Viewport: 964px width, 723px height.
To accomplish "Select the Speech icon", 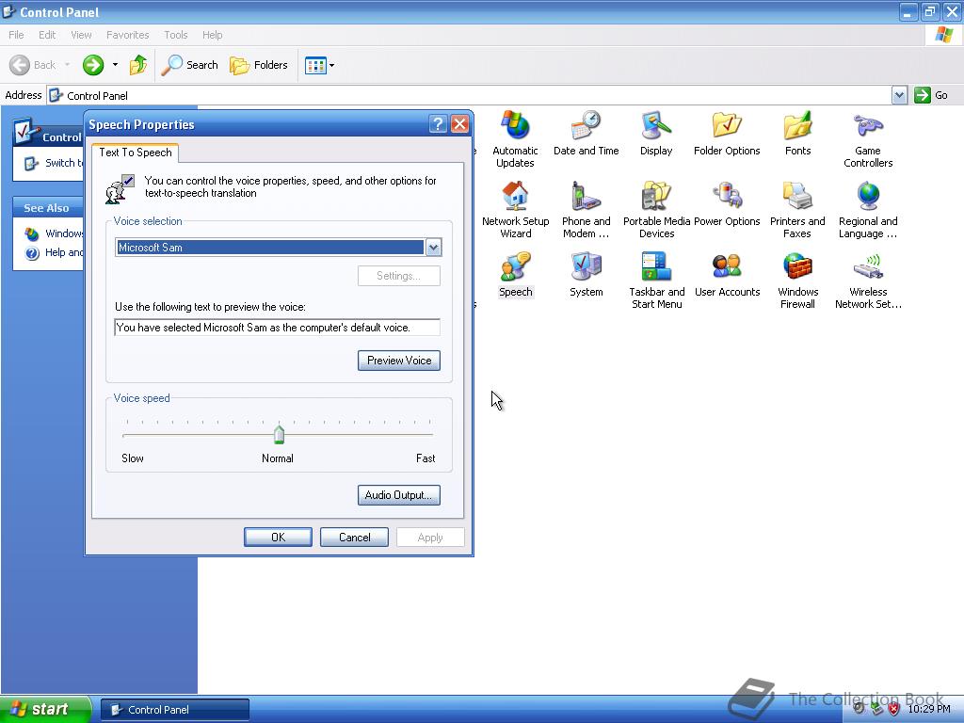I will pos(515,275).
